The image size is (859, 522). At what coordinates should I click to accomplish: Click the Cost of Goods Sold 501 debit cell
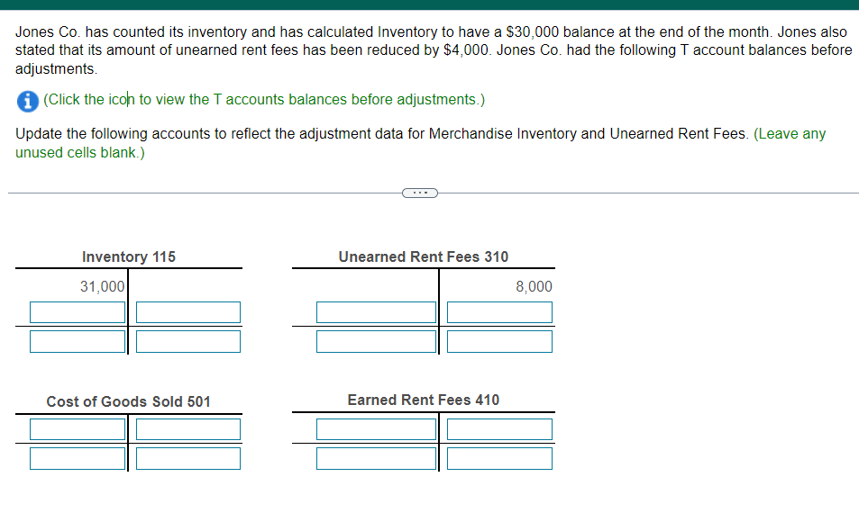coord(77,429)
